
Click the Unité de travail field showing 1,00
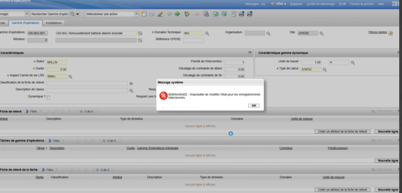(x=311, y=62)
